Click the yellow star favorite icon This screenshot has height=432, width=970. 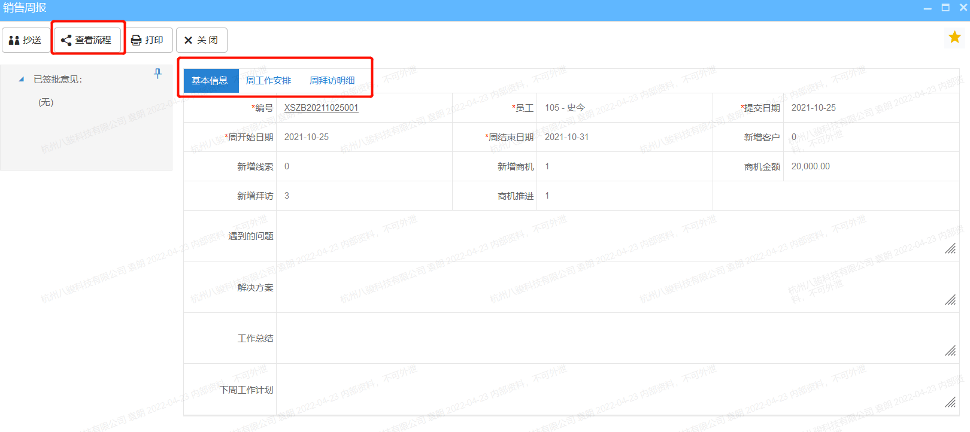click(954, 37)
